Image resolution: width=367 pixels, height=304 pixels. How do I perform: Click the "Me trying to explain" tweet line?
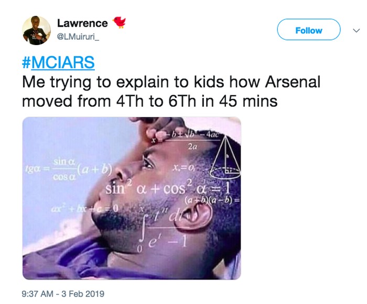(x=171, y=82)
